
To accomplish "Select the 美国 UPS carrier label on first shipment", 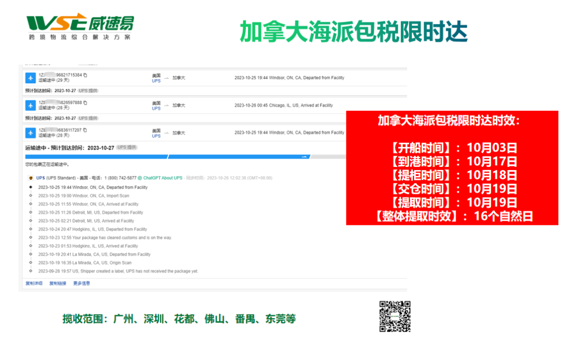I will (x=155, y=78).
